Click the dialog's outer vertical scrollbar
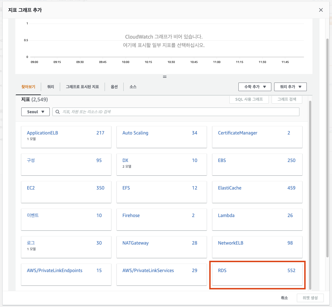 click(327, 148)
